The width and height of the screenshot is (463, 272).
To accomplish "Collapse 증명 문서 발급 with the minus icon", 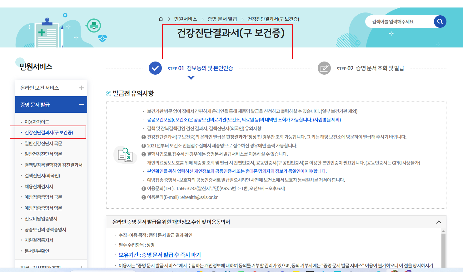I will (x=82, y=104).
